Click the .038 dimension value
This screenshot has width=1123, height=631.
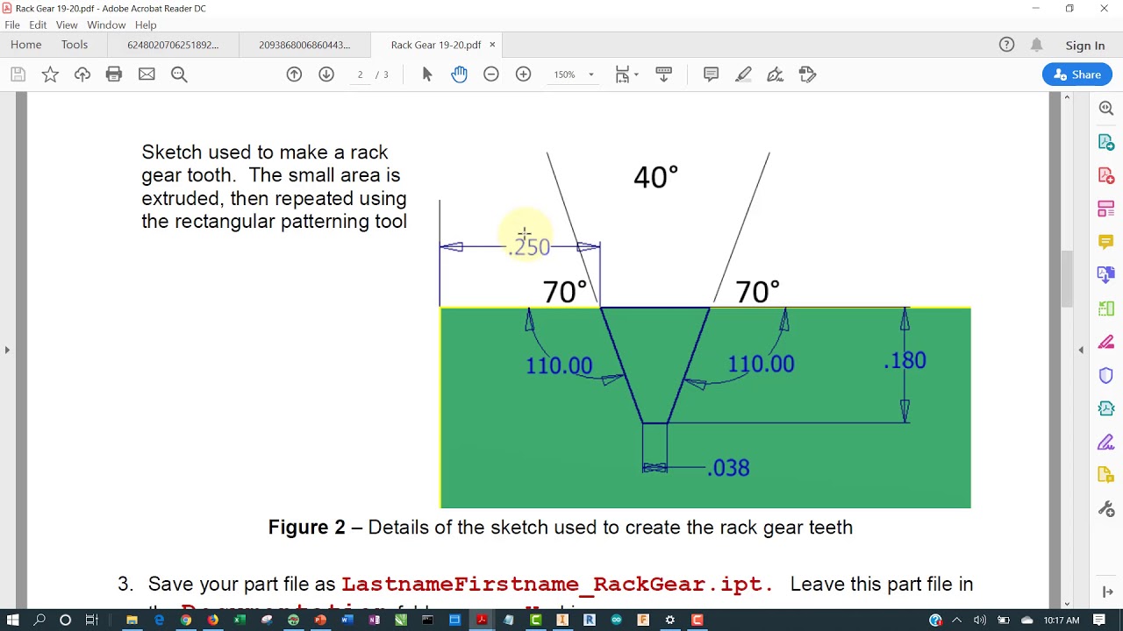point(728,468)
